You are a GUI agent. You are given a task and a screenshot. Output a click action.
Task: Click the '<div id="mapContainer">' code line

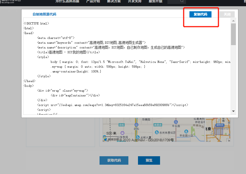[x=75, y=95]
